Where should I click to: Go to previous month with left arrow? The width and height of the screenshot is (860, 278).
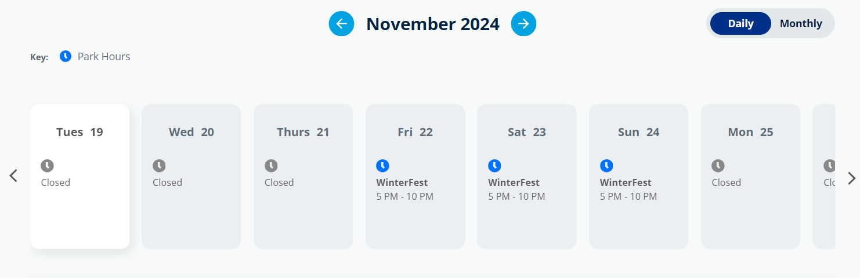tap(341, 24)
